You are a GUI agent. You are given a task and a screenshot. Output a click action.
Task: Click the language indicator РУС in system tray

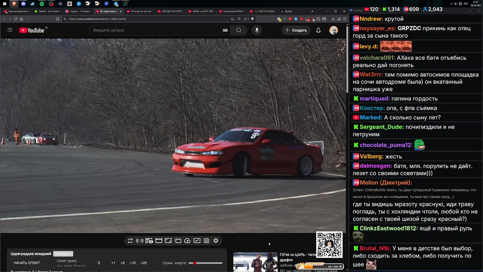pyautogui.click(x=466, y=4)
